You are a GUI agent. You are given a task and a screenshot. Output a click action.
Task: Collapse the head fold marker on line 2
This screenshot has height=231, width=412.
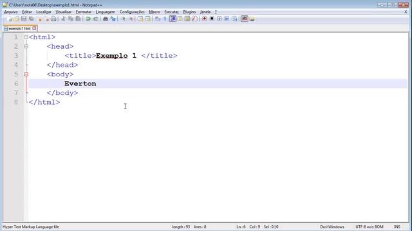click(x=26, y=46)
